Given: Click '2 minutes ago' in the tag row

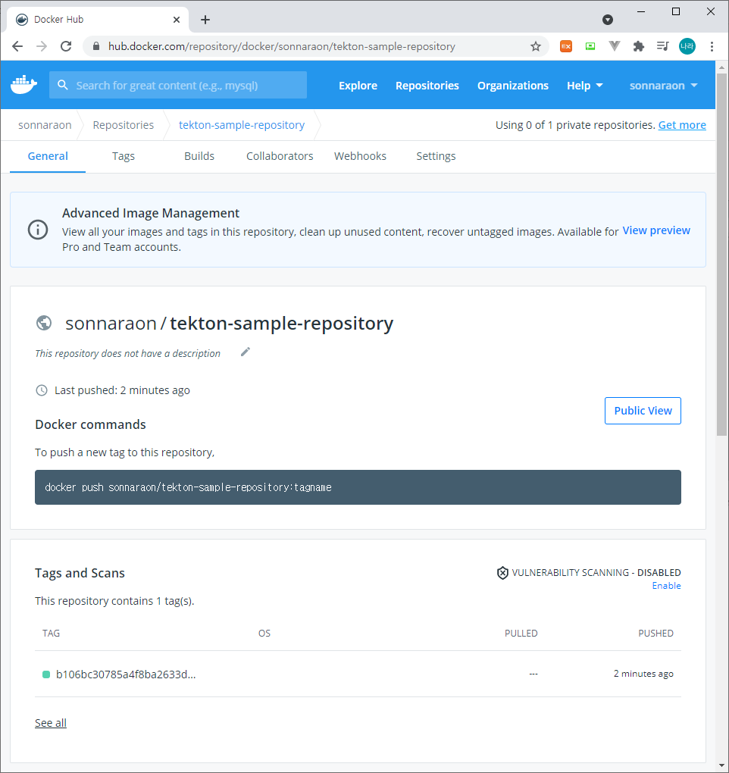Looking at the screenshot, I should 643,674.
